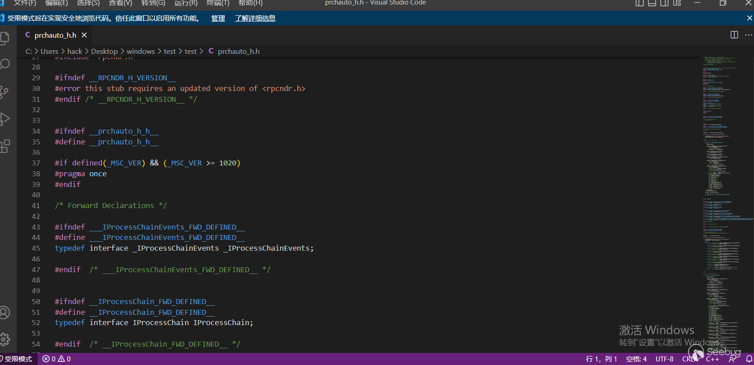The height and width of the screenshot is (365, 754).
Task: Open the C++ language mode selector
Action: pyautogui.click(x=712, y=359)
